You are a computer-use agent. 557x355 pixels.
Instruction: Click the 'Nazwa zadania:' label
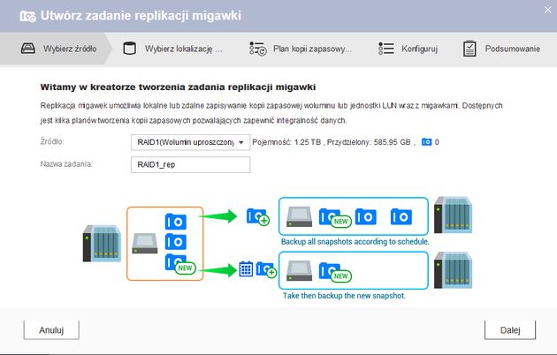click(66, 164)
